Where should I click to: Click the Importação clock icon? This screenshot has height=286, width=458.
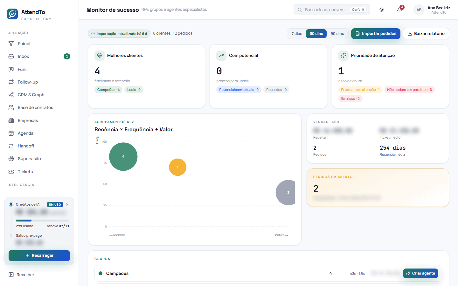[93, 34]
